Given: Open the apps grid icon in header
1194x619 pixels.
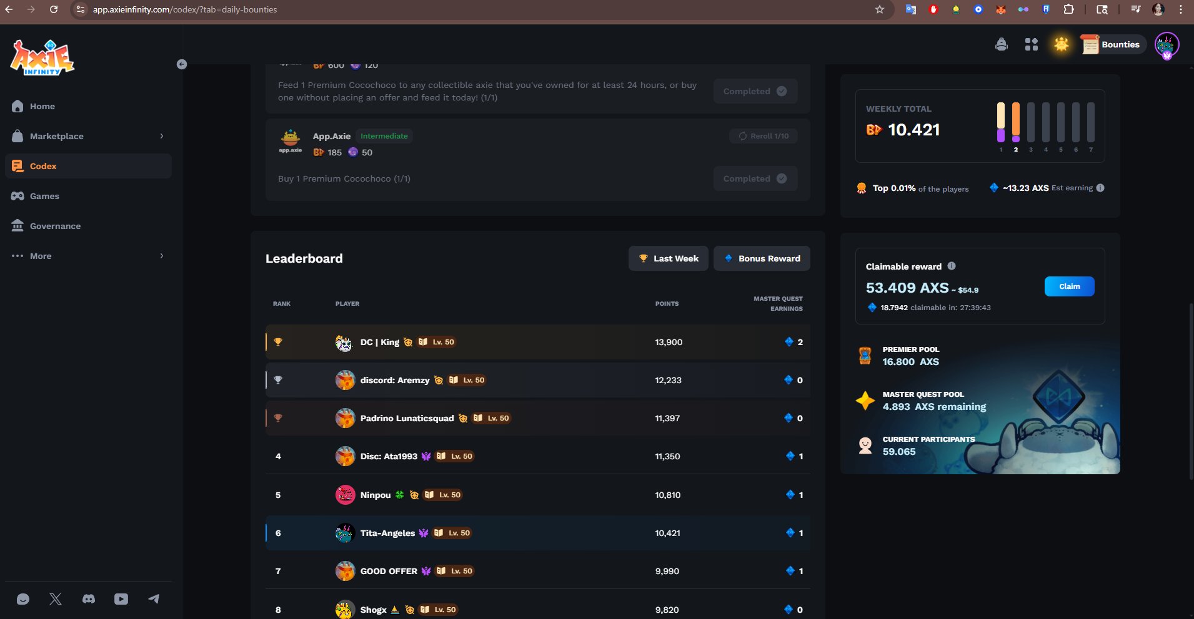Looking at the screenshot, I should pyautogui.click(x=1032, y=44).
